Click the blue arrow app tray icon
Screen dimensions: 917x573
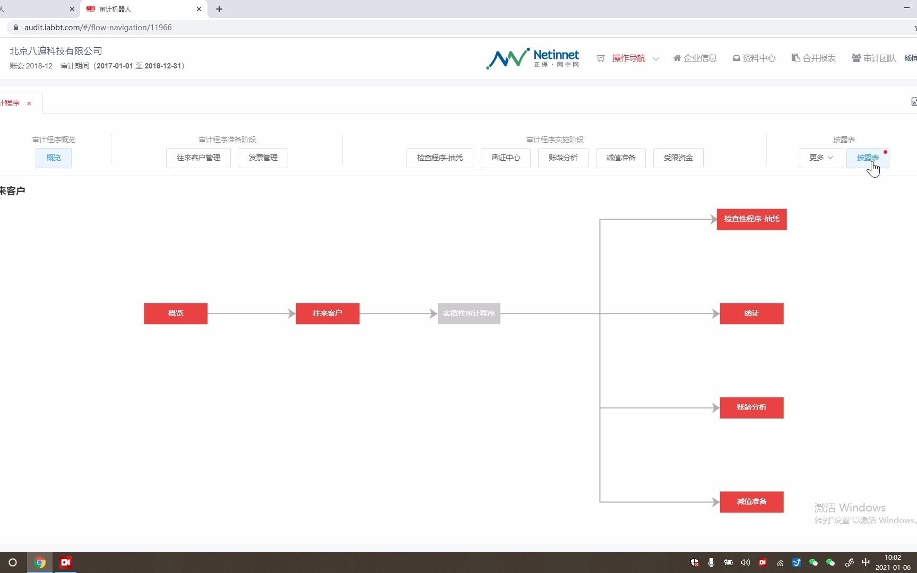click(797, 562)
